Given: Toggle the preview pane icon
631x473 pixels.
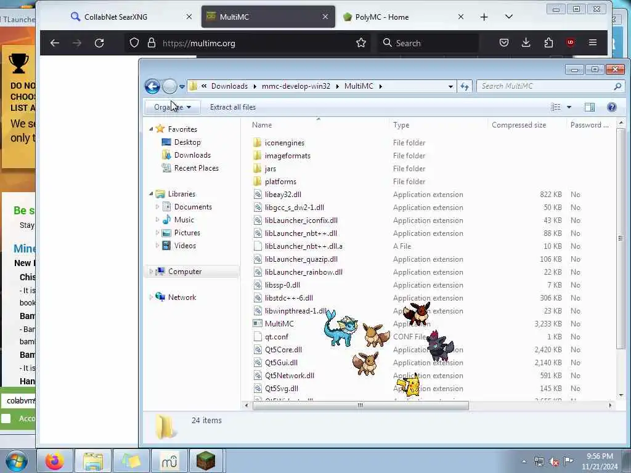Looking at the screenshot, I should (590, 107).
